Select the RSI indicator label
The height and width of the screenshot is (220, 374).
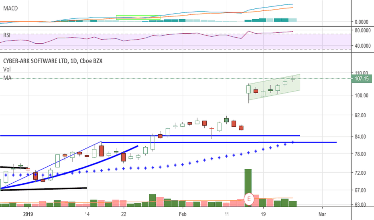(7, 35)
